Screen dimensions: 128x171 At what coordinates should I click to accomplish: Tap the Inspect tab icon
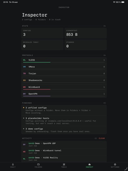click(x=90, y=165)
